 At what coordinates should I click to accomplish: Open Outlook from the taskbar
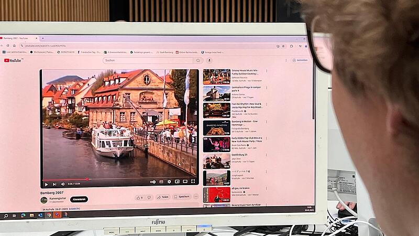point(40,215)
